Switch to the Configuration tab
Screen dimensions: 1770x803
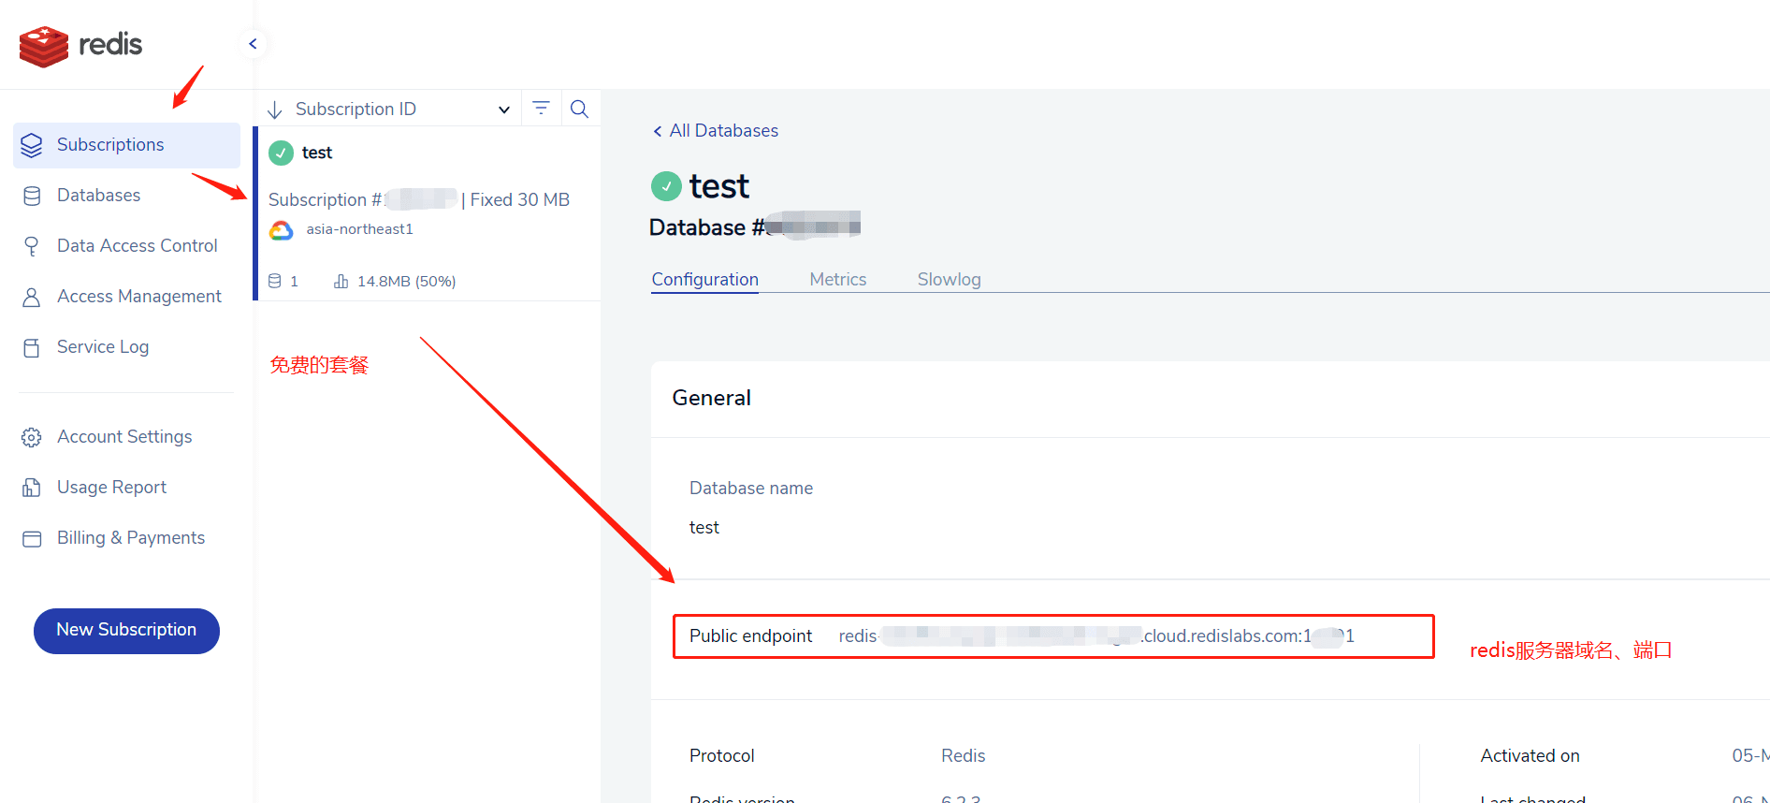click(x=705, y=280)
